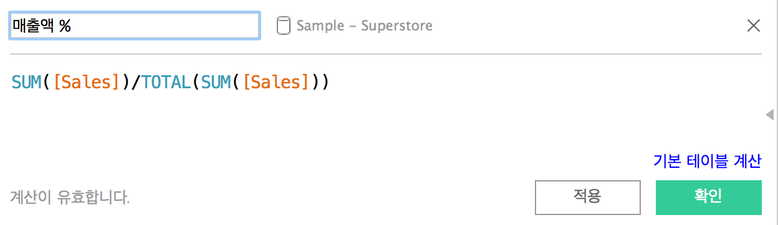This screenshot has width=778, height=225.
Task: Expand the function list side arrow
Action: [770, 114]
